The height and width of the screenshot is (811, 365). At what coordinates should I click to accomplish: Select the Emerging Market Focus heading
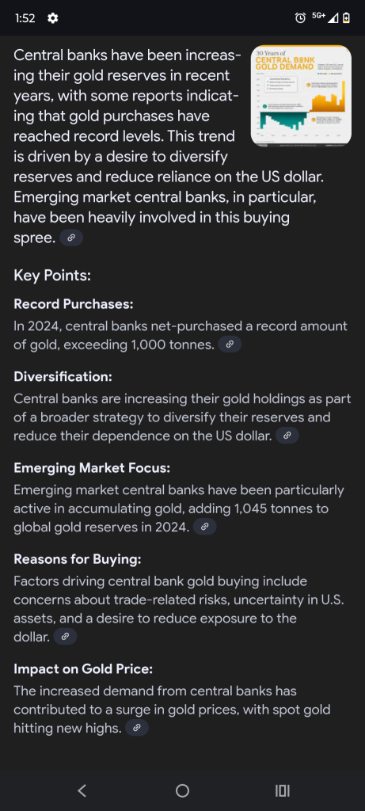point(92,469)
